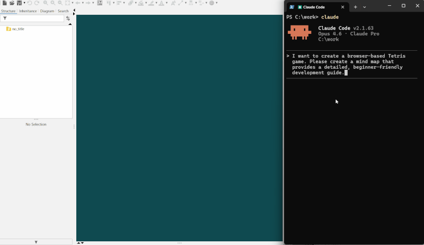Select the no_title tree item
Screen dimensions: 424x245
pyautogui.click(x=18, y=29)
